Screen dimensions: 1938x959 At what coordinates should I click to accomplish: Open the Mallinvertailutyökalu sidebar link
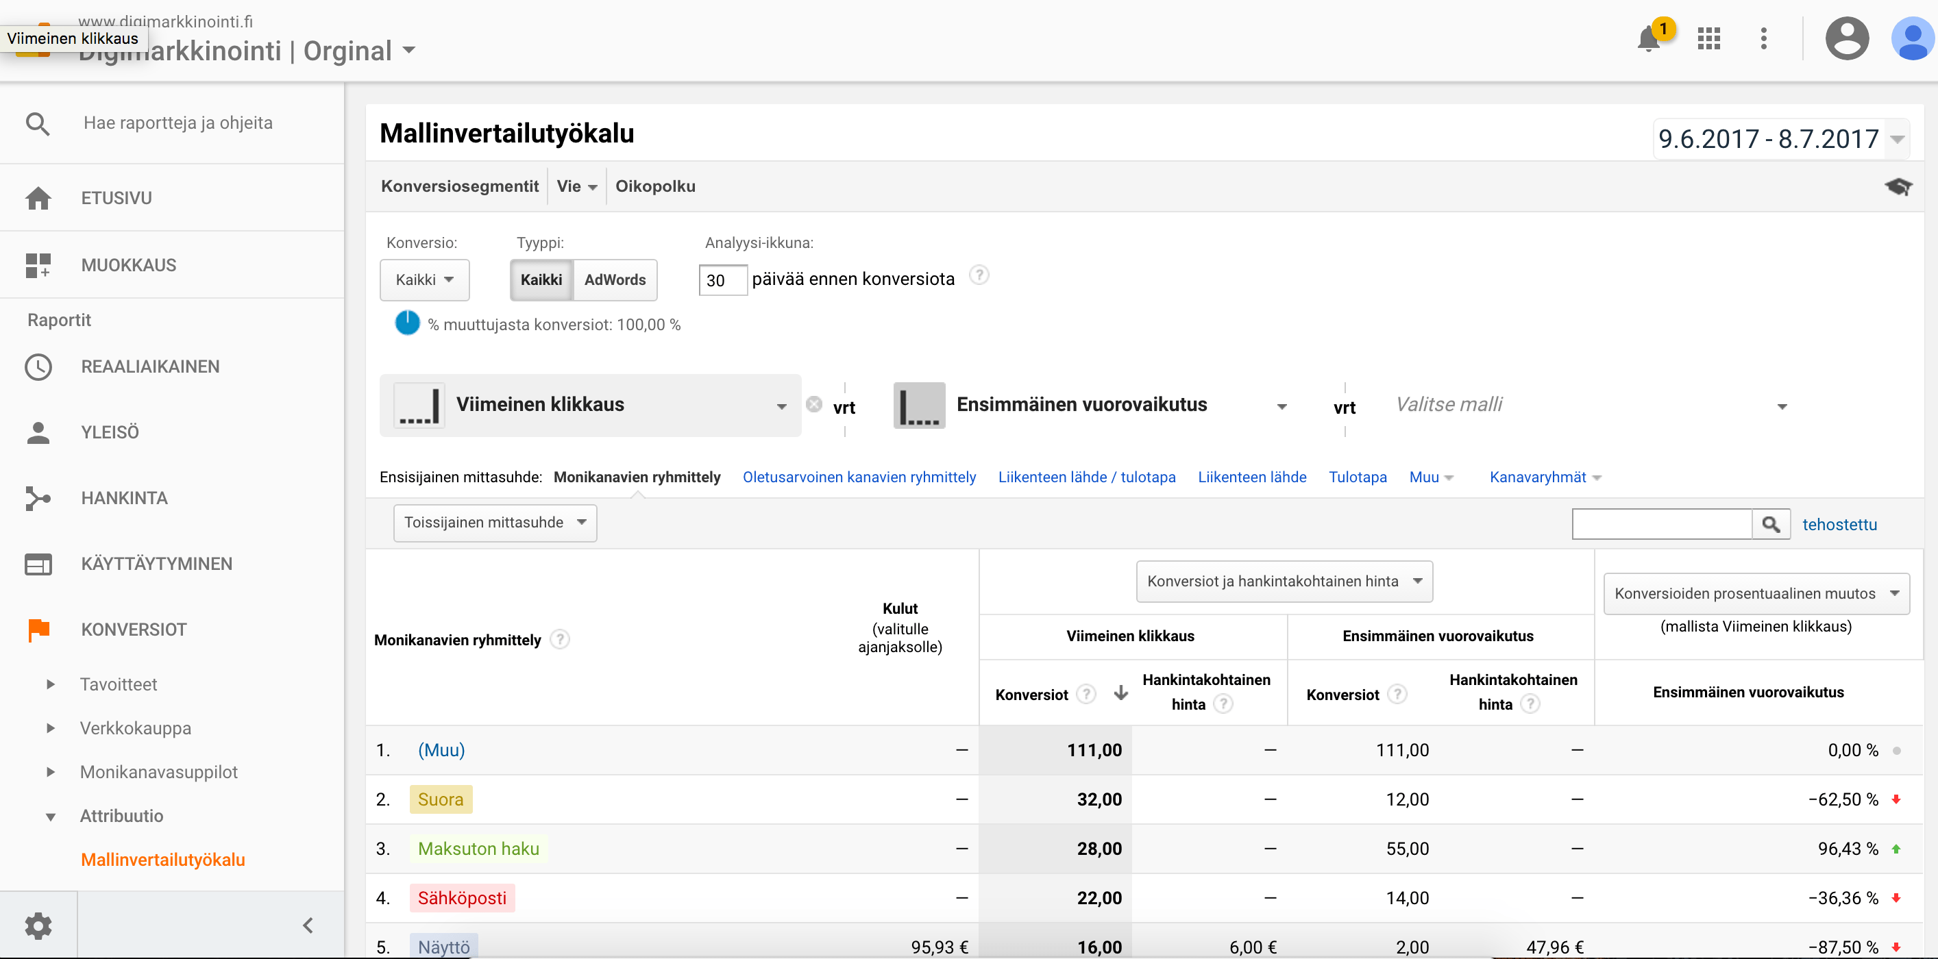162,860
